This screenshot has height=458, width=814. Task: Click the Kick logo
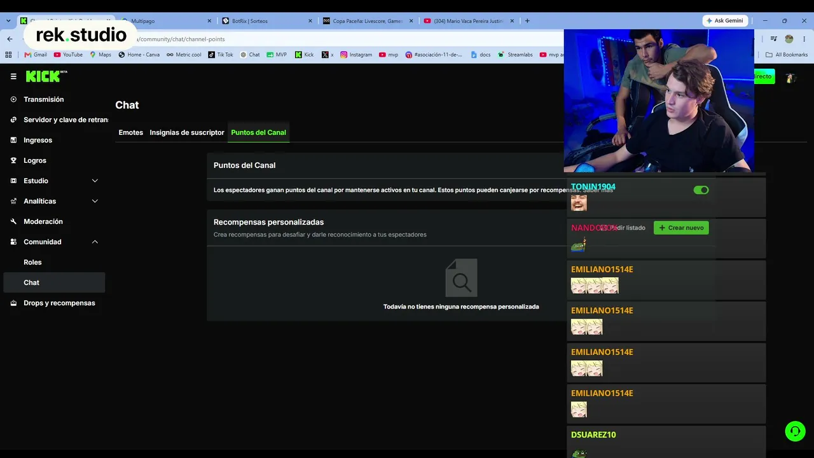coord(46,76)
